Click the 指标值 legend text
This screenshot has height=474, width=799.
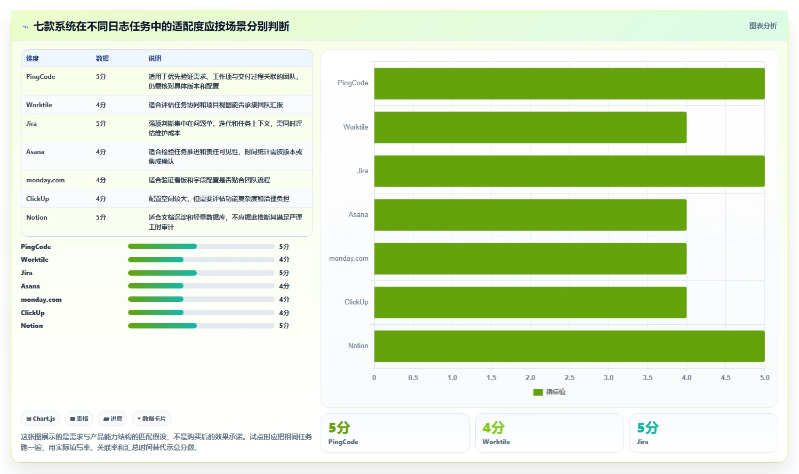[x=555, y=392]
